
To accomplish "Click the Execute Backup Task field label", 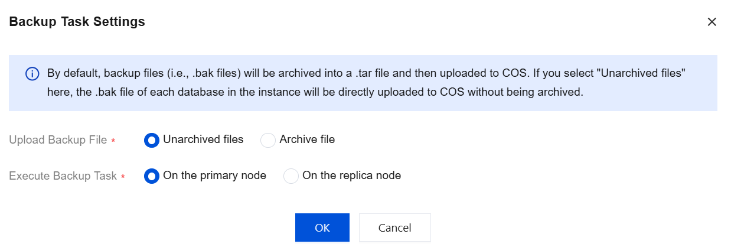I will (63, 176).
